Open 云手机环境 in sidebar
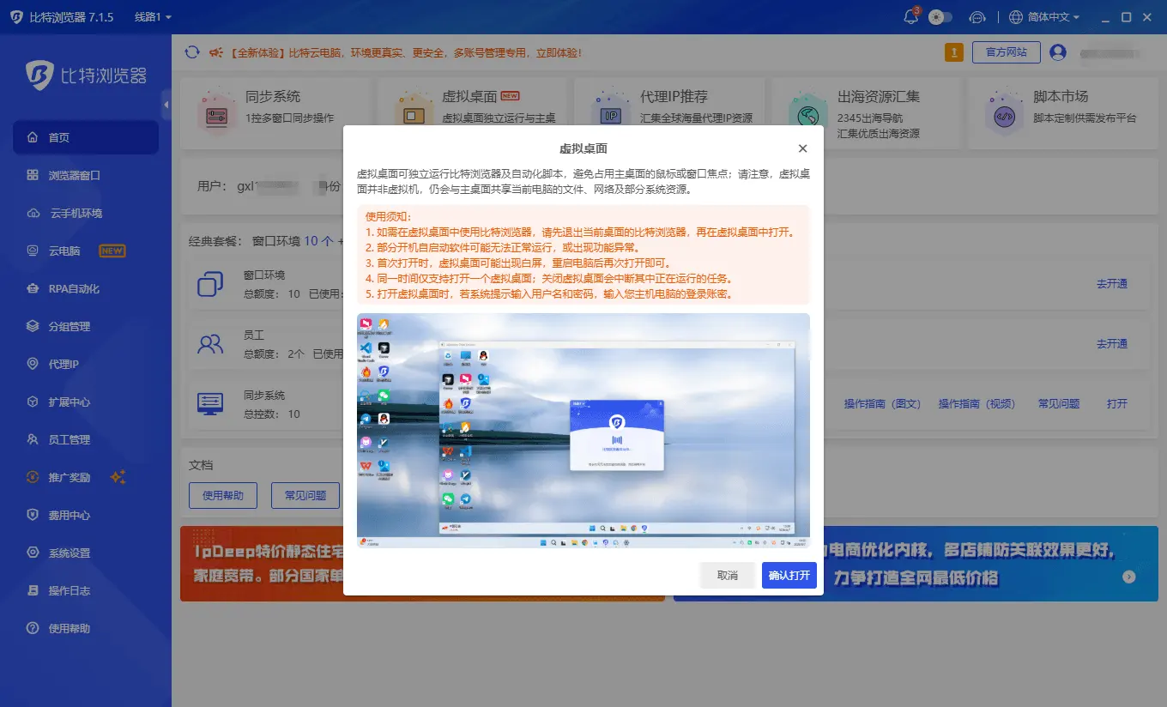The image size is (1167, 707). click(x=86, y=213)
